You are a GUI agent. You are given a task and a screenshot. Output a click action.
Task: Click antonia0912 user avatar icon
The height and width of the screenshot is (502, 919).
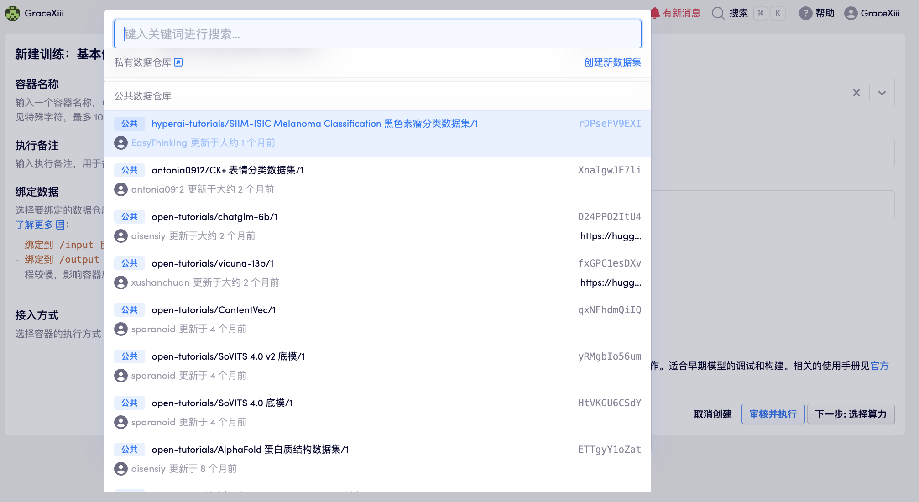(x=121, y=189)
